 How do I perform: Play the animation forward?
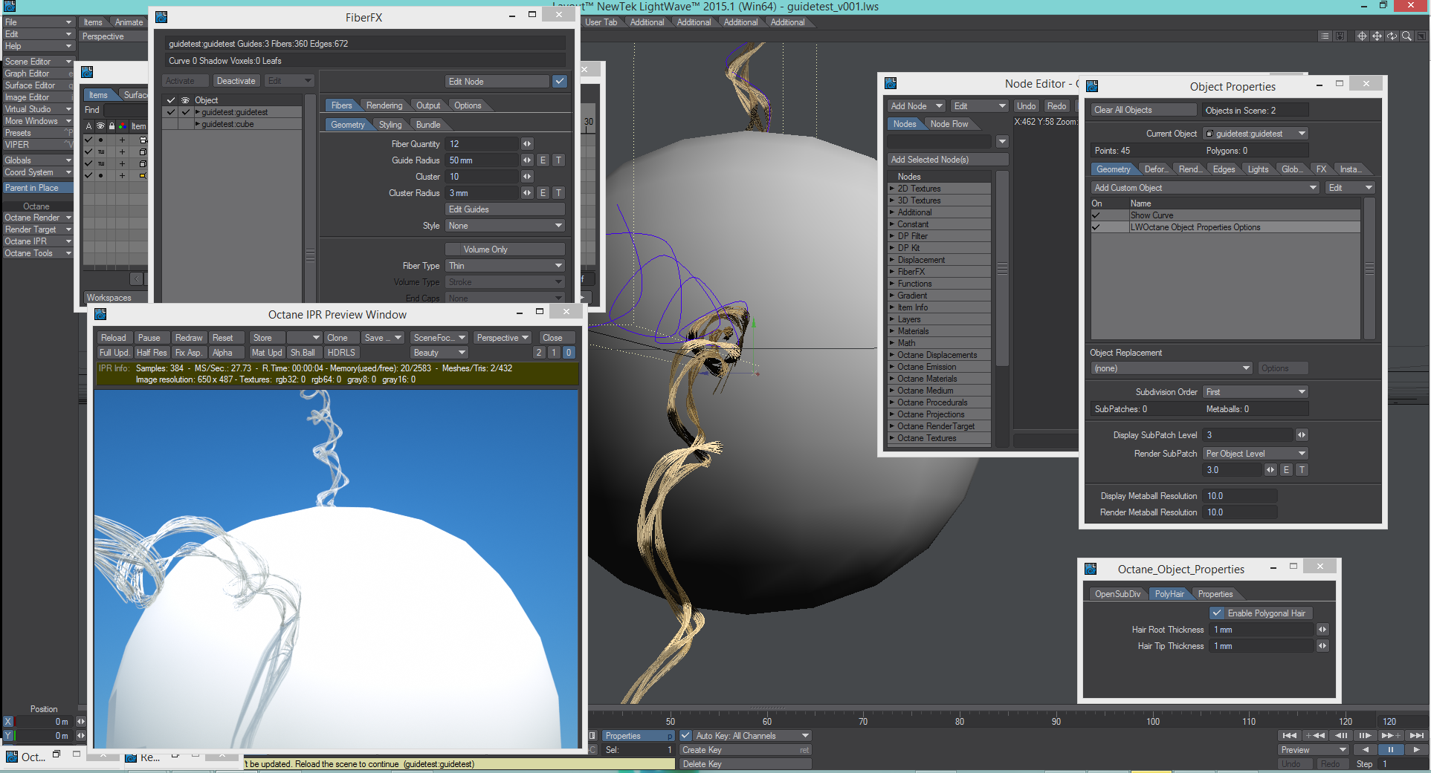click(1416, 749)
